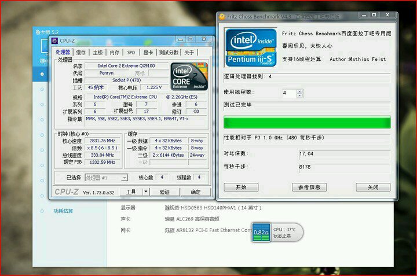Click the 工艺 value 45 纳米

96,87
